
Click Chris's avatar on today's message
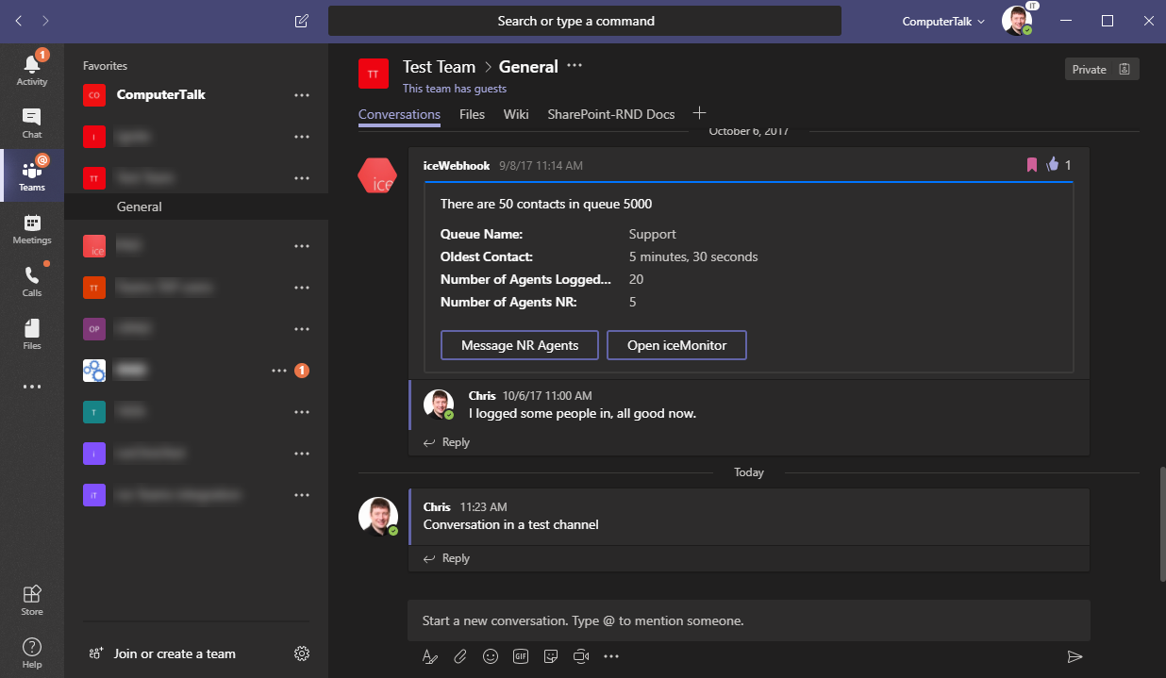pyautogui.click(x=378, y=517)
